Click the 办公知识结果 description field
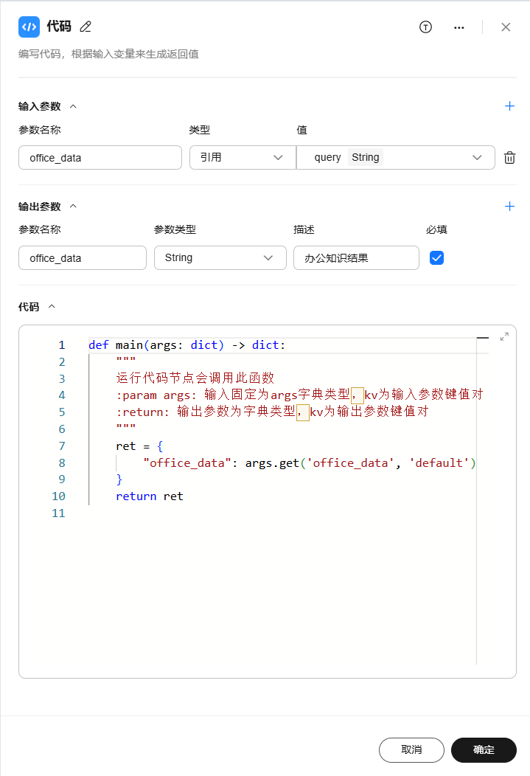530x776 pixels. coord(356,258)
